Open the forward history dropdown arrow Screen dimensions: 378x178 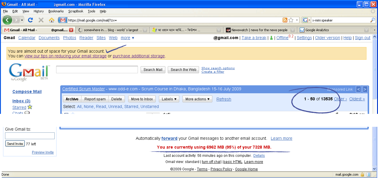pyautogui.click(x=22, y=20)
